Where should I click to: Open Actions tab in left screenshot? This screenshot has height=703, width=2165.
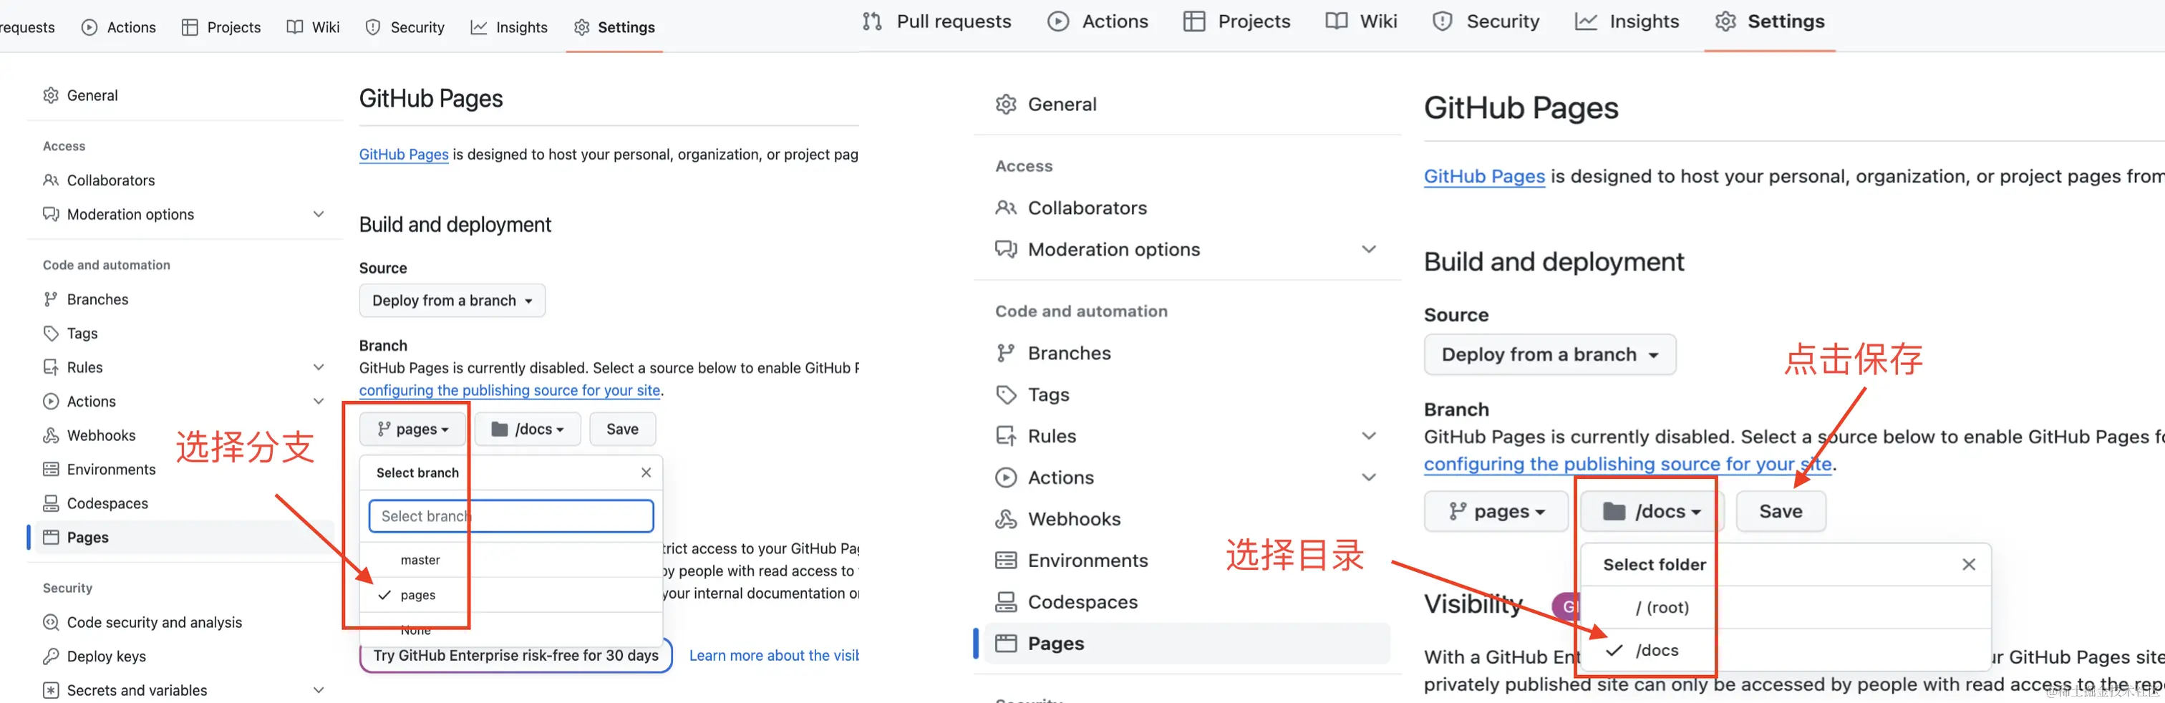tap(119, 27)
